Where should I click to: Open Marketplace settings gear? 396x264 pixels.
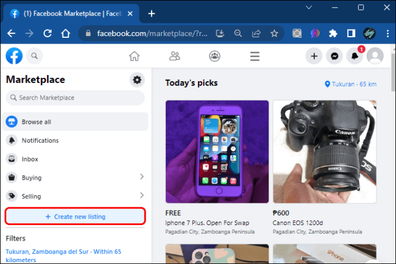pos(137,80)
